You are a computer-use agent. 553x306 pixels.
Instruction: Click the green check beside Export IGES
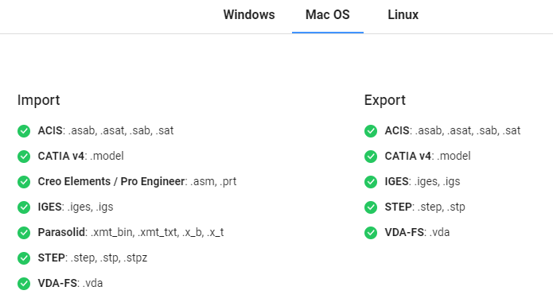point(371,182)
